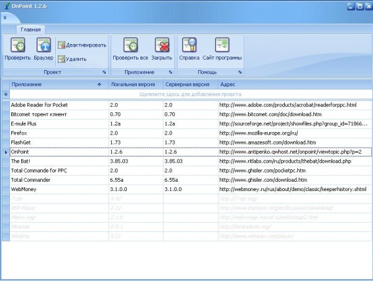373x281 pixels.
Task: Open the quick access dropdown under title bar
Action: pyautogui.click(x=5, y=18)
